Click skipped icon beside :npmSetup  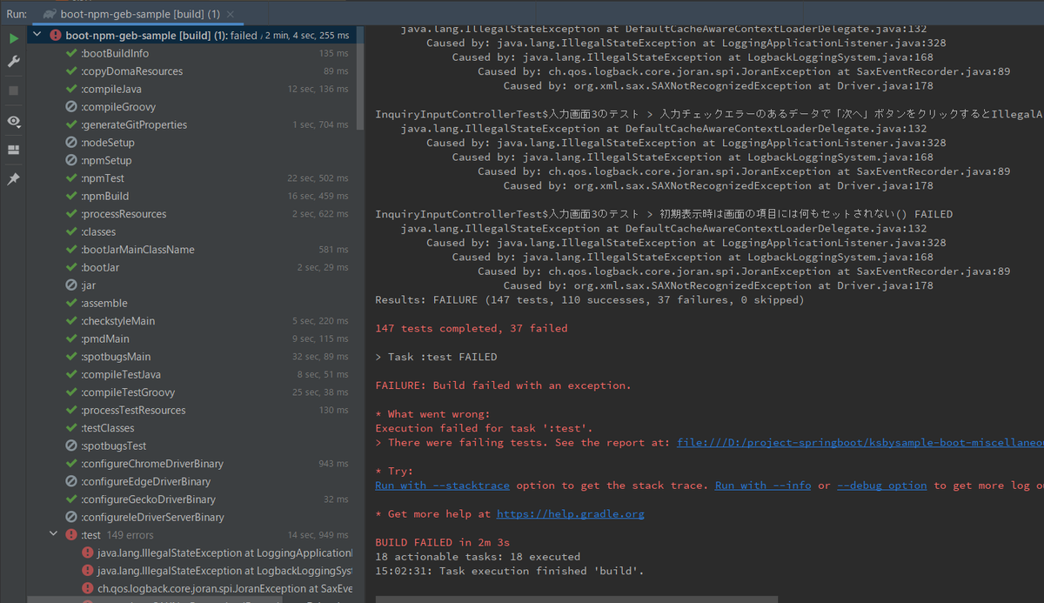71,161
